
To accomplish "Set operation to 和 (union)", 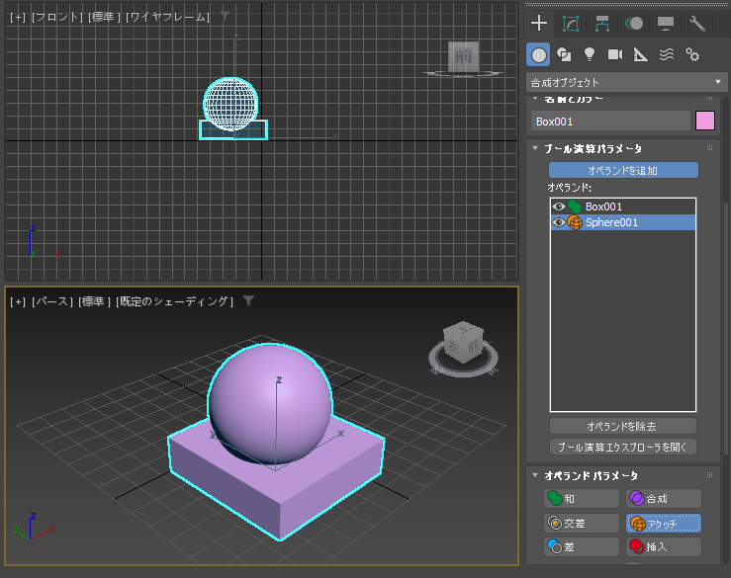I will 582,498.
